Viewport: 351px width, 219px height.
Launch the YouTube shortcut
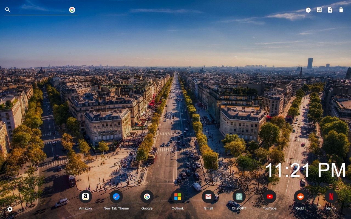[x=270, y=197]
